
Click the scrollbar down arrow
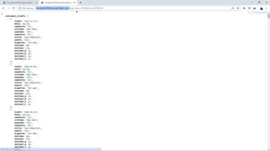pyautogui.click(x=269, y=149)
